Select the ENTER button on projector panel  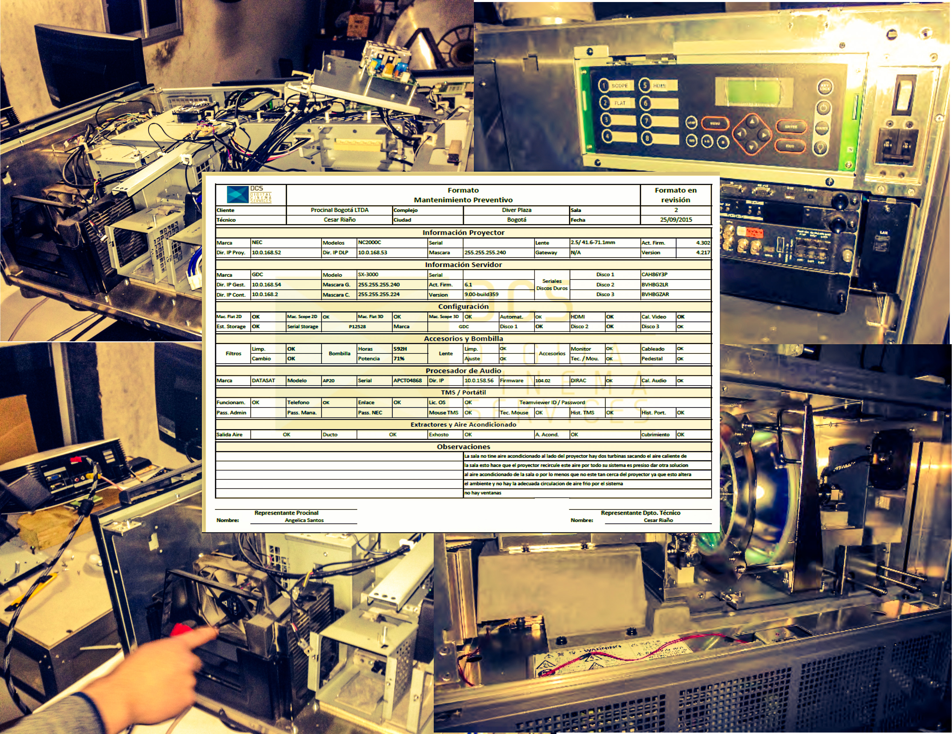[791, 127]
